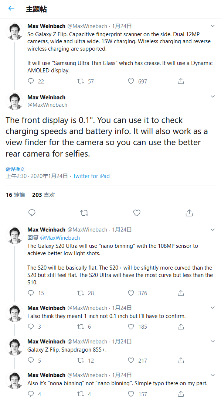Like the Galaxy Z Flip specs tweet

pos(130,81)
